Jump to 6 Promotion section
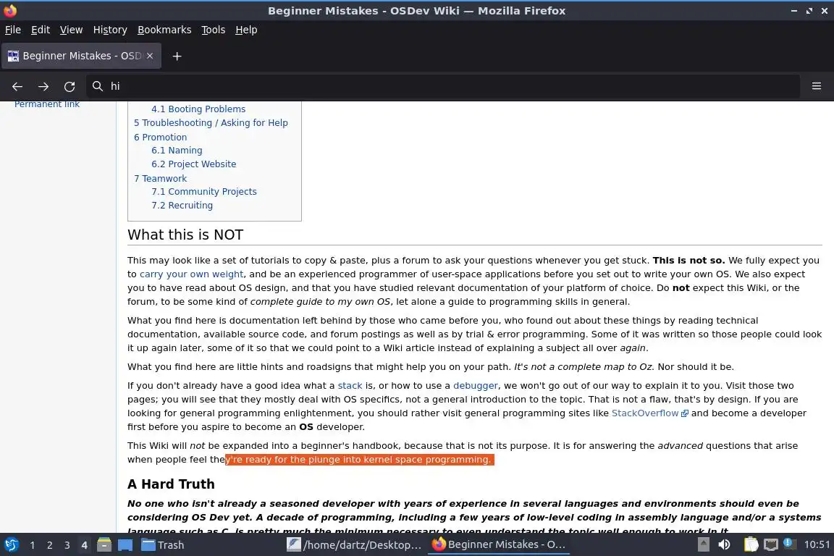834x556 pixels. point(160,138)
